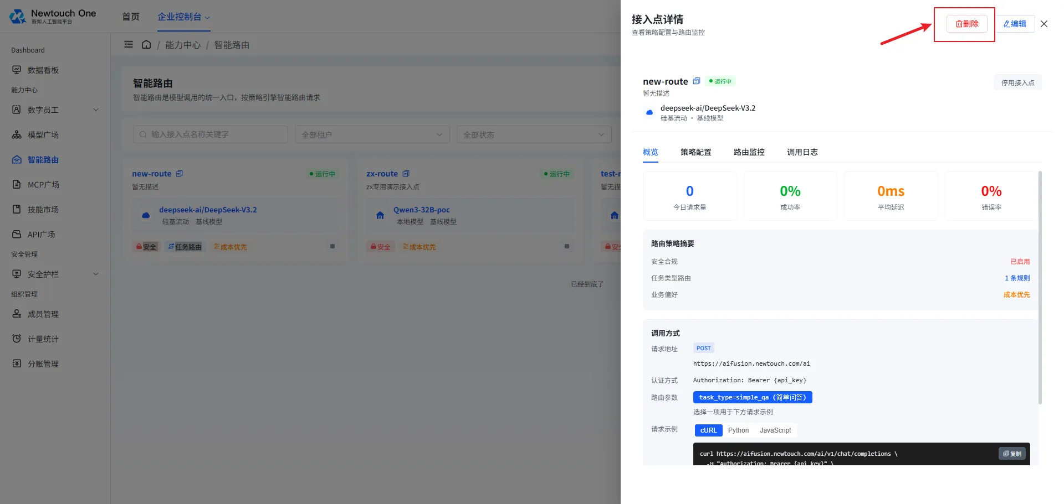Click the 复制 copy button on code block
This screenshot has width=1064, height=504.
1012,454
